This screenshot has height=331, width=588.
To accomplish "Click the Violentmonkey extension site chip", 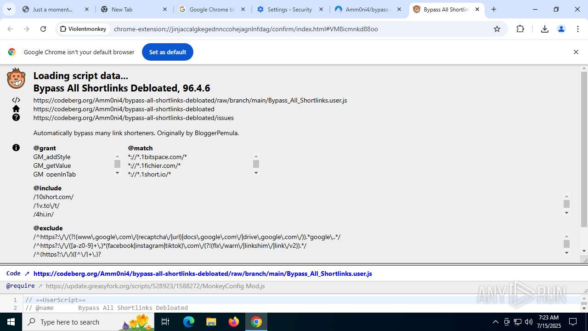I will 83,29.
